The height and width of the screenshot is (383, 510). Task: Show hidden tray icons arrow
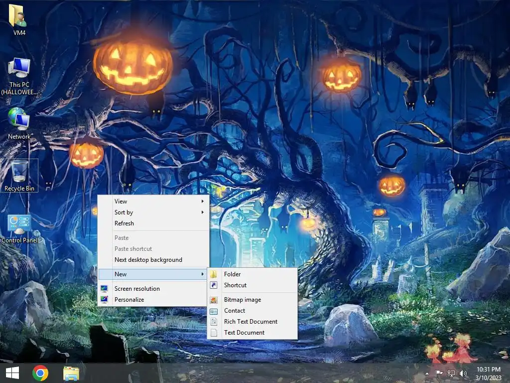coord(427,374)
